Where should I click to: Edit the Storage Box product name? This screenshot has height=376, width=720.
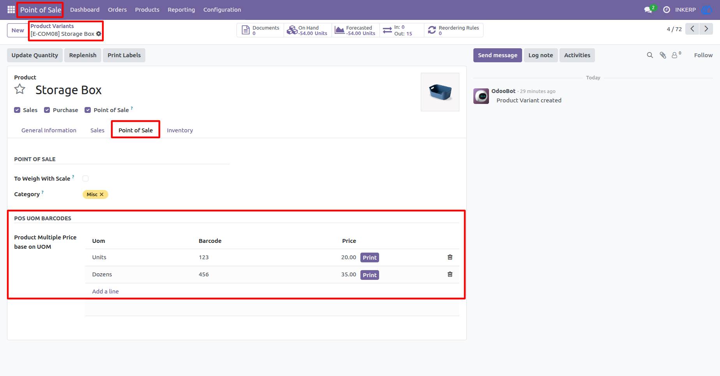coord(69,90)
